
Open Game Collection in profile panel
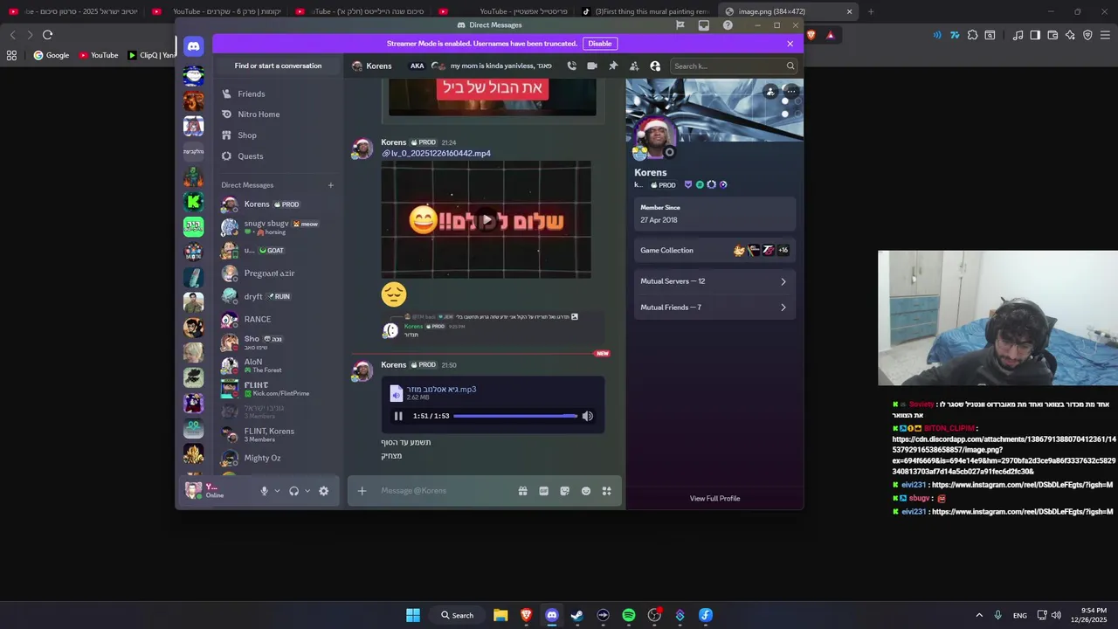pyautogui.click(x=714, y=250)
